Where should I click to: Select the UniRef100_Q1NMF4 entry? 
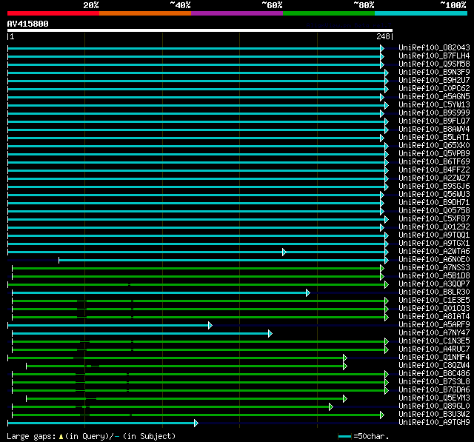click(x=434, y=358)
